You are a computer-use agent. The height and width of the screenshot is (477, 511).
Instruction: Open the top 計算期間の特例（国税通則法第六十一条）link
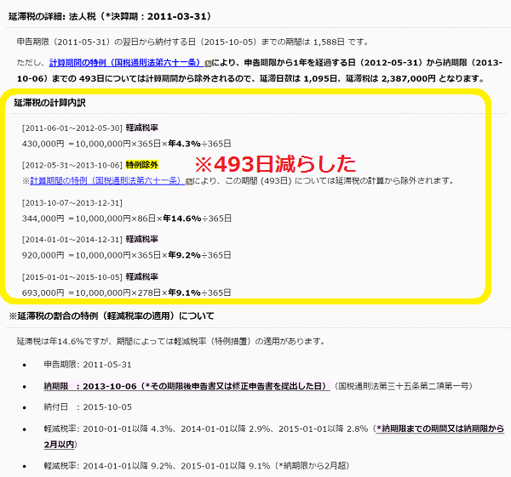pos(126,62)
